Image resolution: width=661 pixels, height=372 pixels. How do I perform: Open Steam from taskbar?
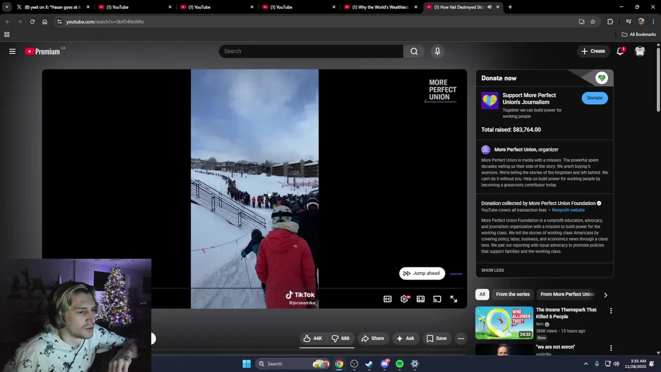click(369, 364)
